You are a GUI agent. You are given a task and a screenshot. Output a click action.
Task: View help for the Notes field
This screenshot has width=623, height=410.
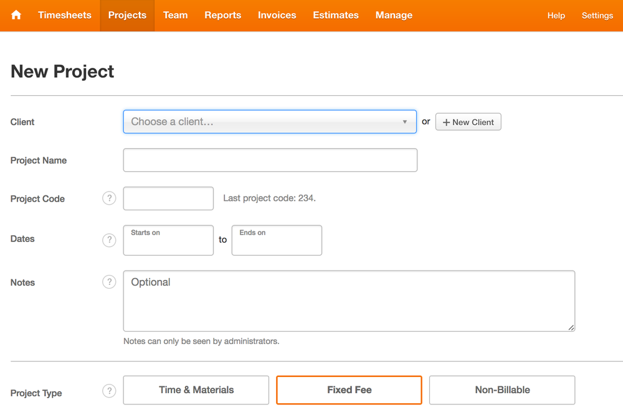pos(109,282)
